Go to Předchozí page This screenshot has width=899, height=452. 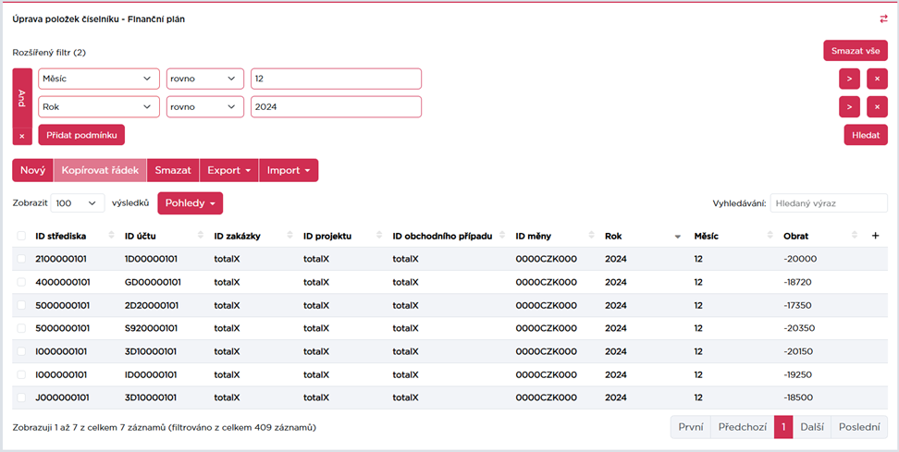coord(743,427)
